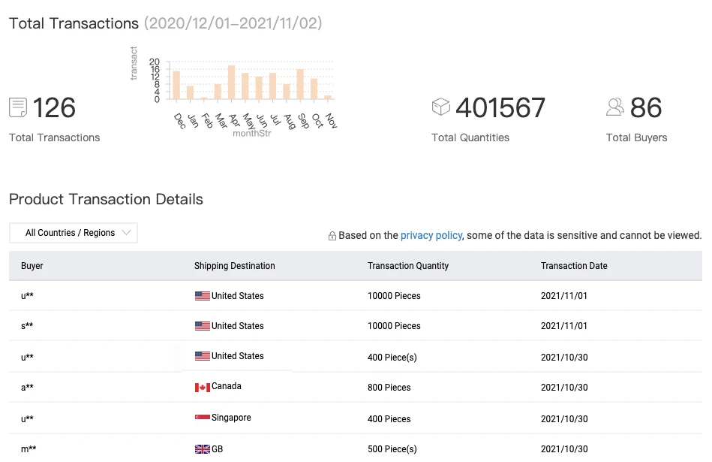
Task: Select the Dec bar in the chart
Action: pyautogui.click(x=176, y=85)
